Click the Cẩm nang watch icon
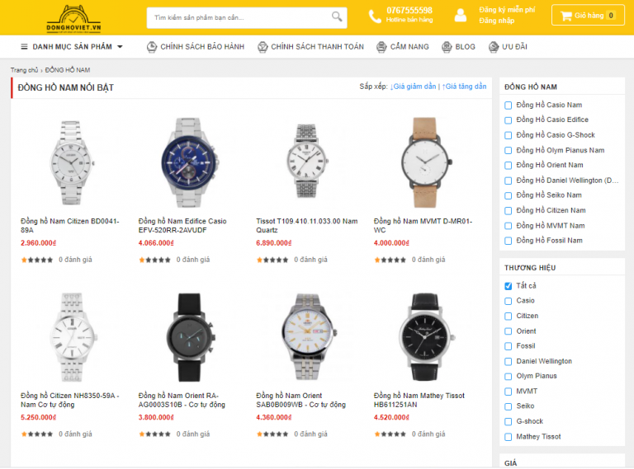The image size is (634, 469). [x=381, y=47]
